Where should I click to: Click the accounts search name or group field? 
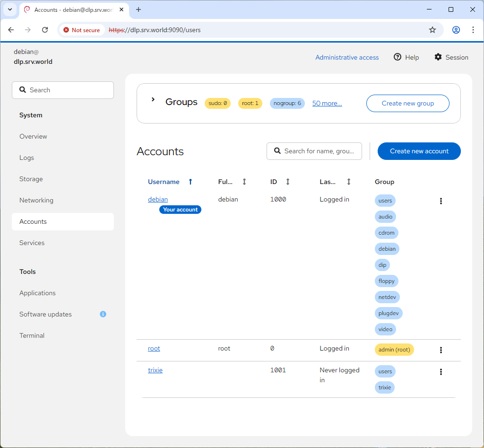[x=318, y=151]
